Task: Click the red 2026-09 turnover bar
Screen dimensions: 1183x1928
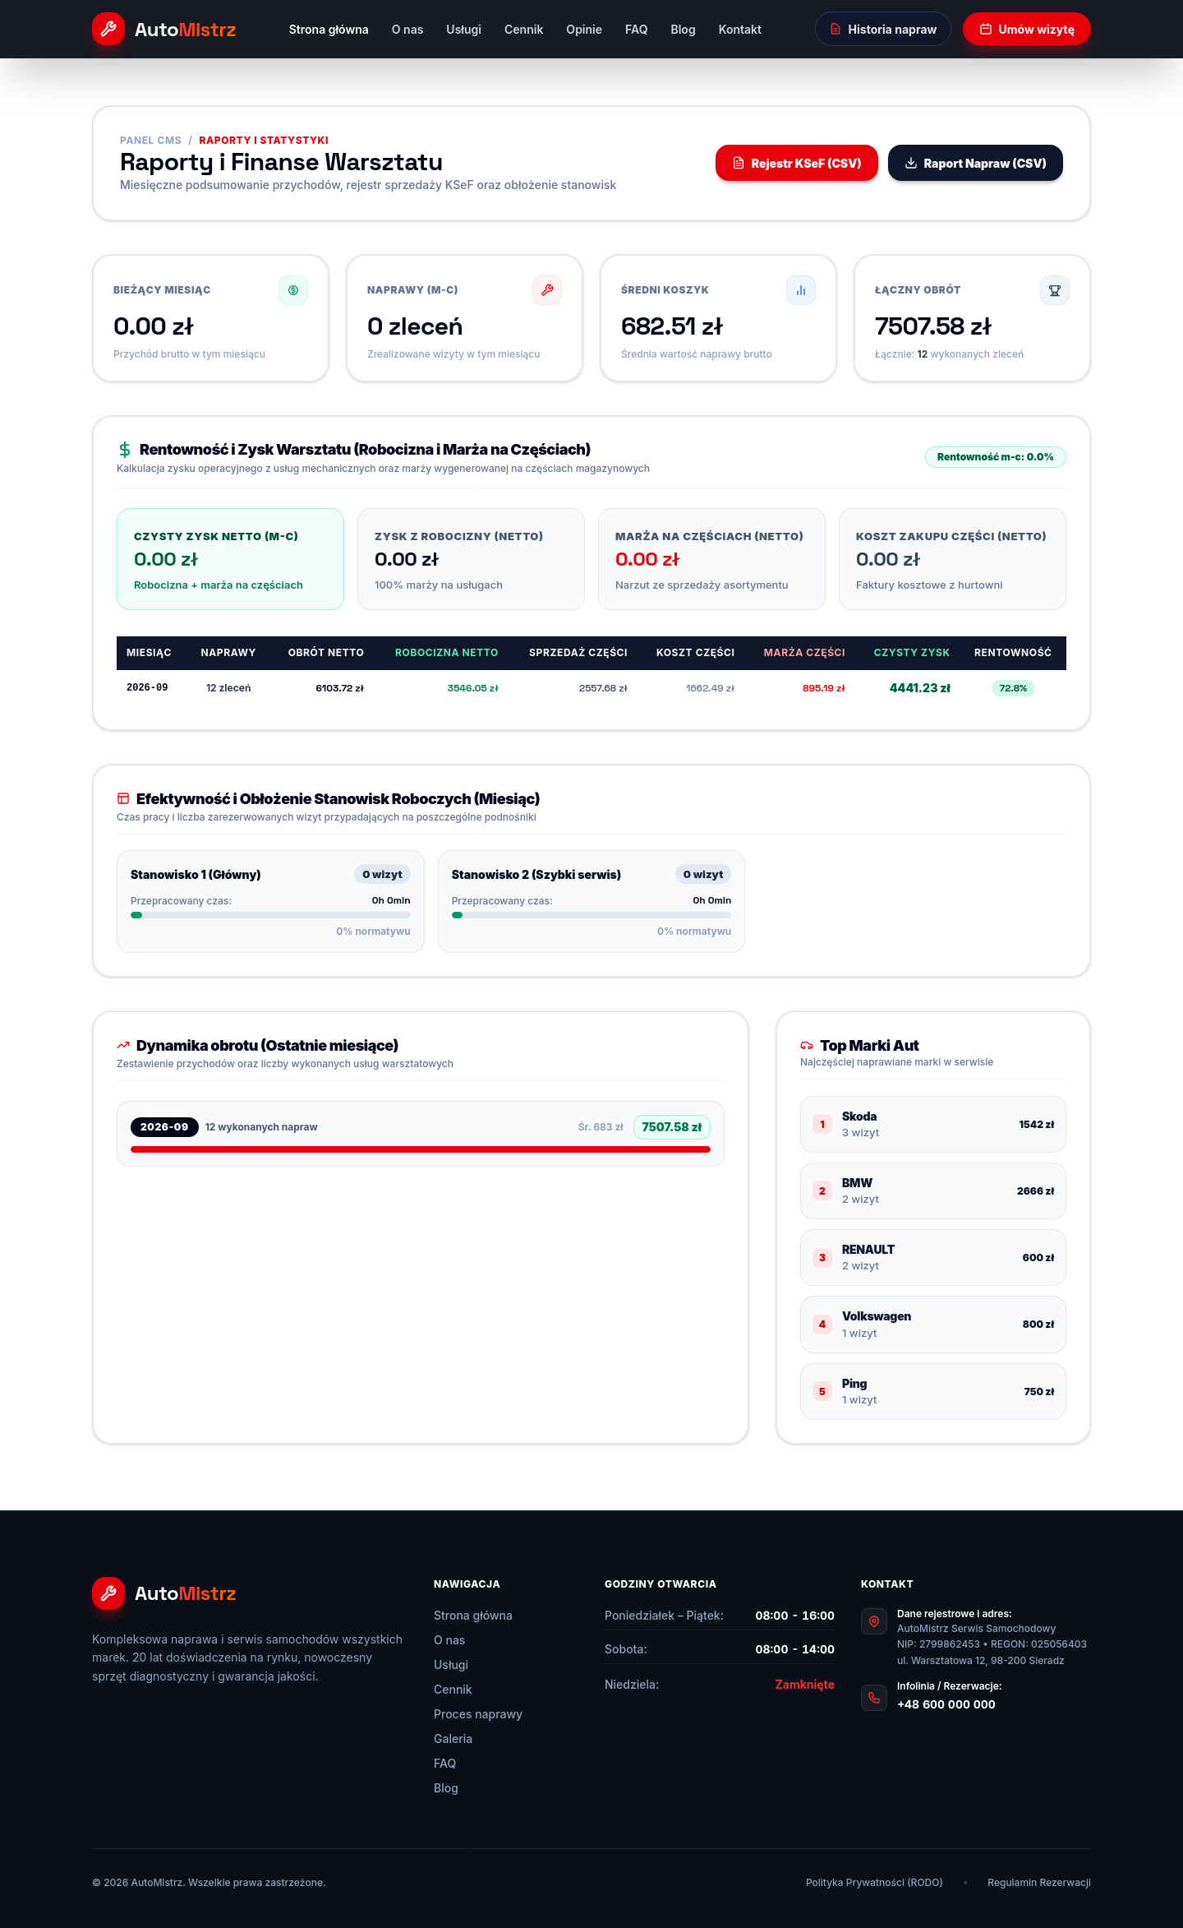Action: (421, 1149)
